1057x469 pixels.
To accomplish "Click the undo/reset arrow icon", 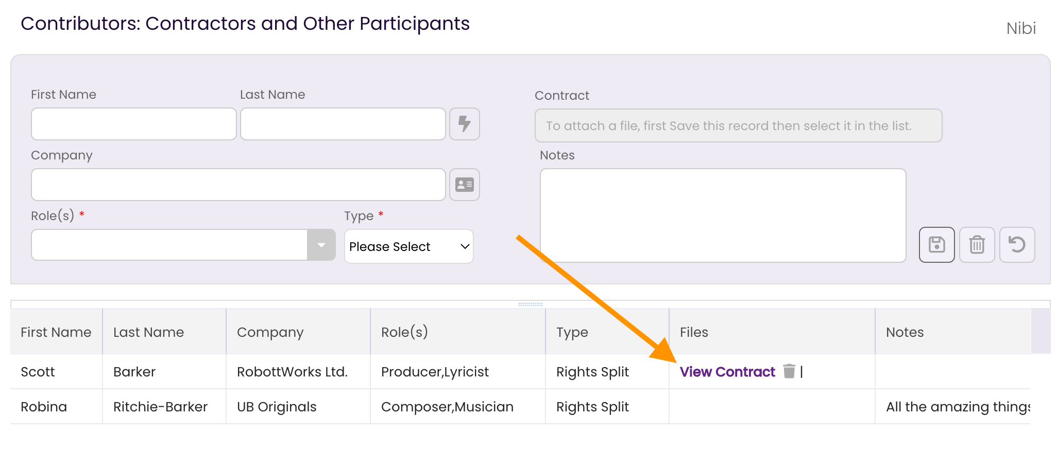I will (x=1017, y=245).
